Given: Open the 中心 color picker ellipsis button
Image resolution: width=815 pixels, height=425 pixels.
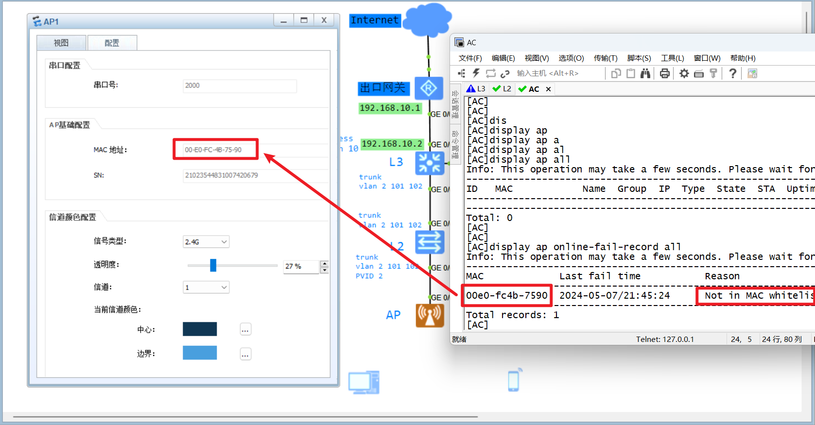Looking at the screenshot, I should (245, 329).
